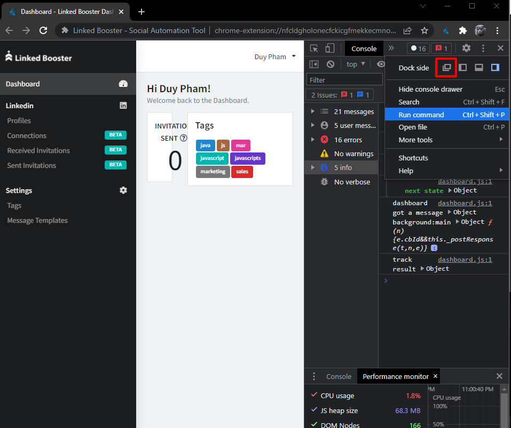Click the 2 Issues summary bar
This screenshot has height=428, width=511.
coord(340,95)
